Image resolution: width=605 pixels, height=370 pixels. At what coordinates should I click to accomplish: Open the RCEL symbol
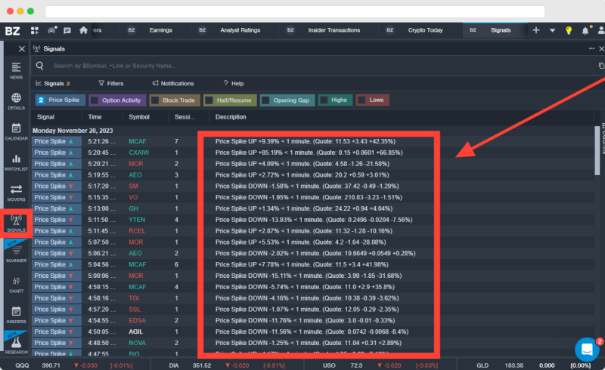[x=137, y=231]
